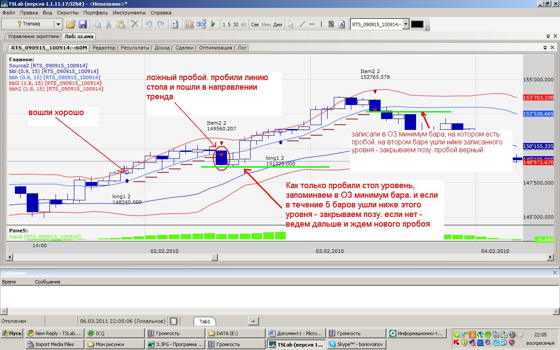Viewport: 560px width, 350px height.
Task: Select the horizontal line drawing tool
Action: 312,24
